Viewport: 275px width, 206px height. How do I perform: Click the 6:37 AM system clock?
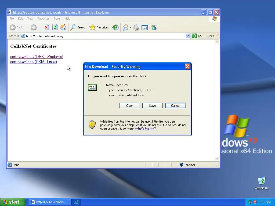coord(265,202)
